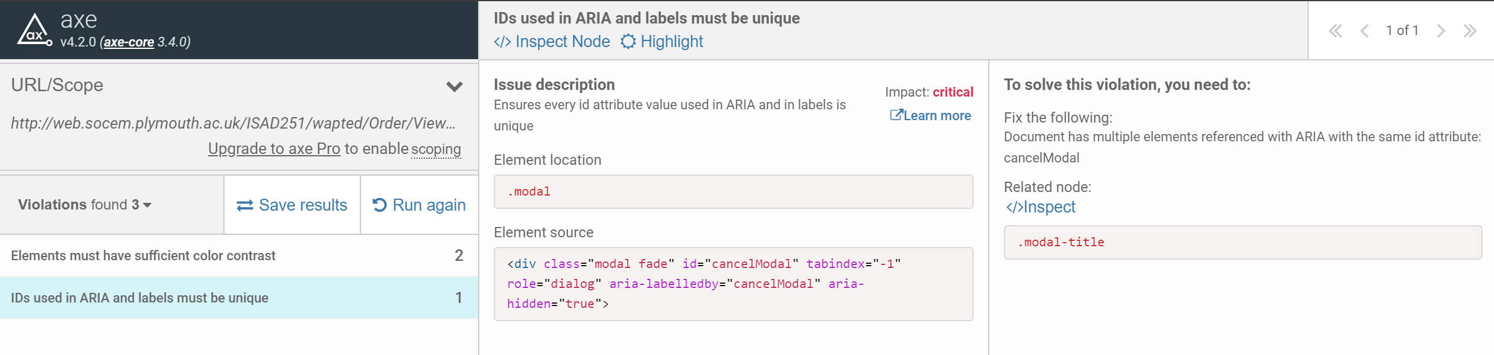The width and height of the screenshot is (1494, 355).
Task: Click the .modal-title related node box
Action: pos(1242,243)
